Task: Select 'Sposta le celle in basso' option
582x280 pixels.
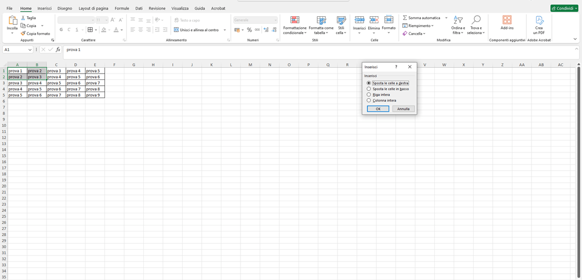Action: pyautogui.click(x=369, y=89)
